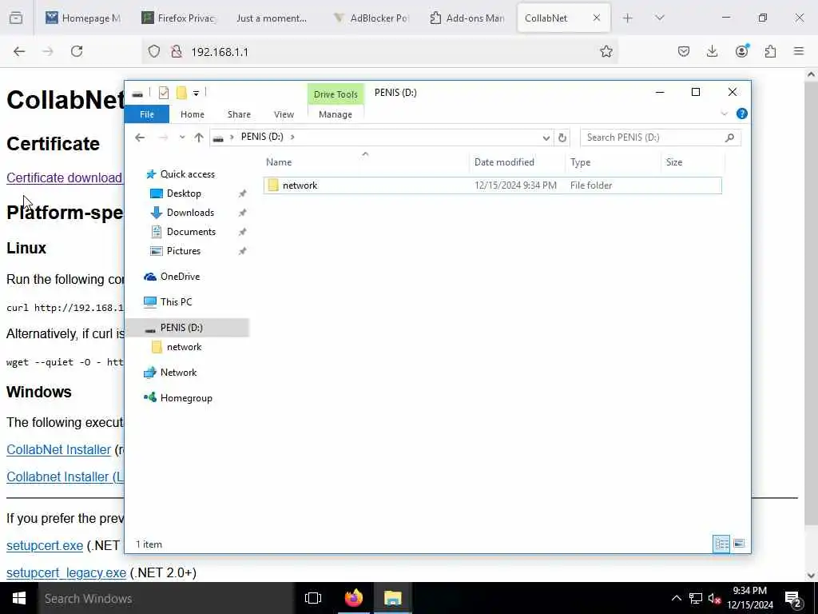Click the Firefox address bar URL
The image size is (818, 614).
click(x=220, y=52)
